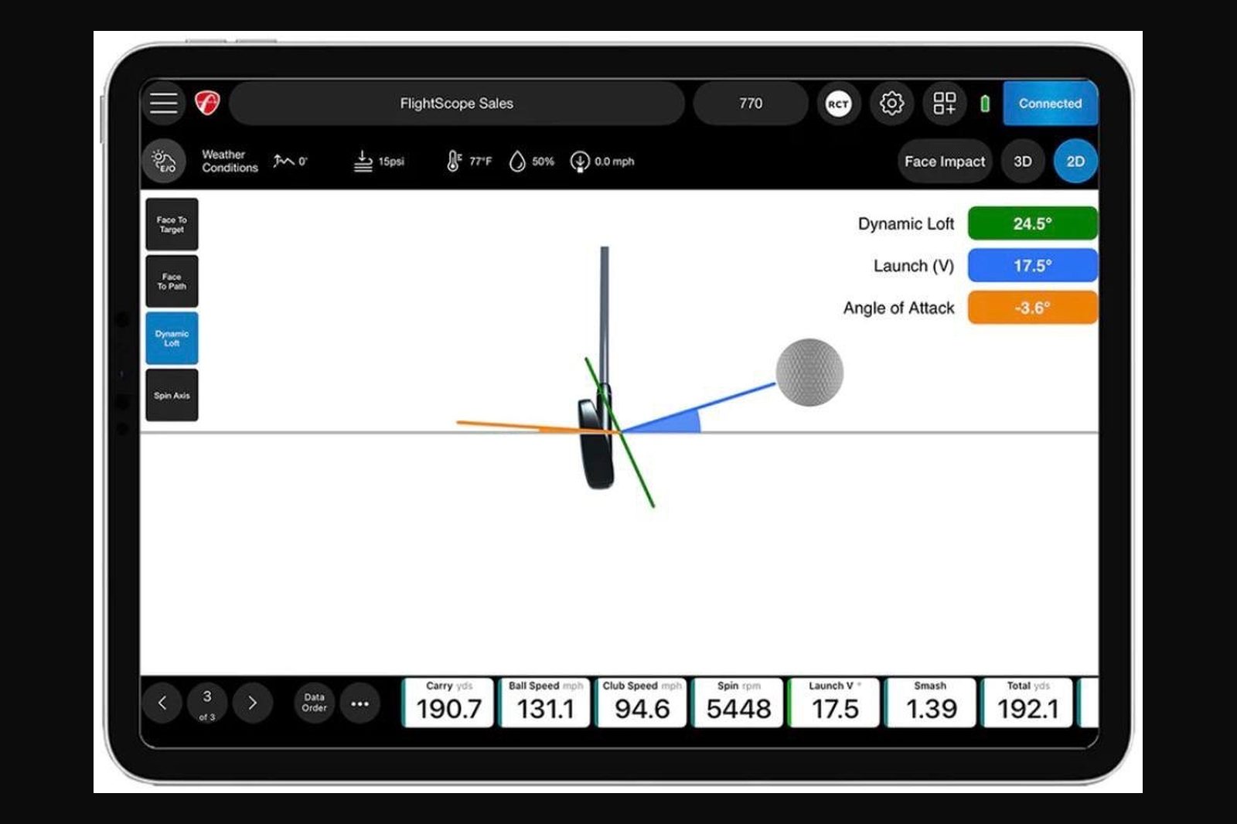Select the Face To Path tab
1237x824 pixels.
[x=172, y=281]
